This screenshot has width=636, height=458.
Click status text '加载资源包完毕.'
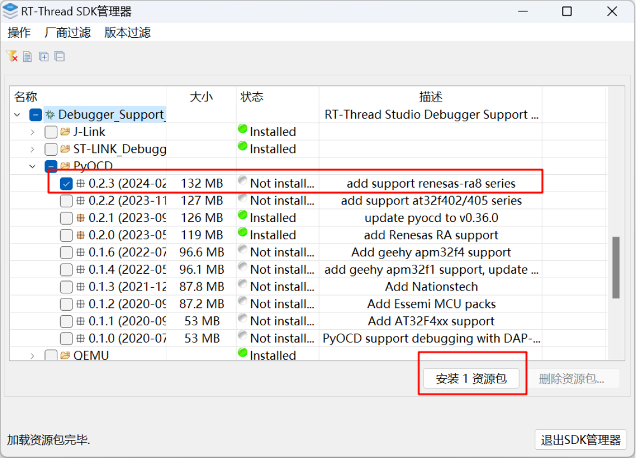pos(48,439)
